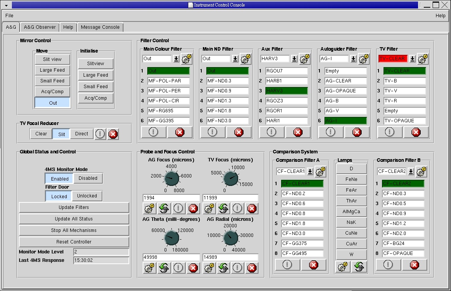Click the gear icon under the Lamps list
This screenshot has width=451, height=291.
342,267
